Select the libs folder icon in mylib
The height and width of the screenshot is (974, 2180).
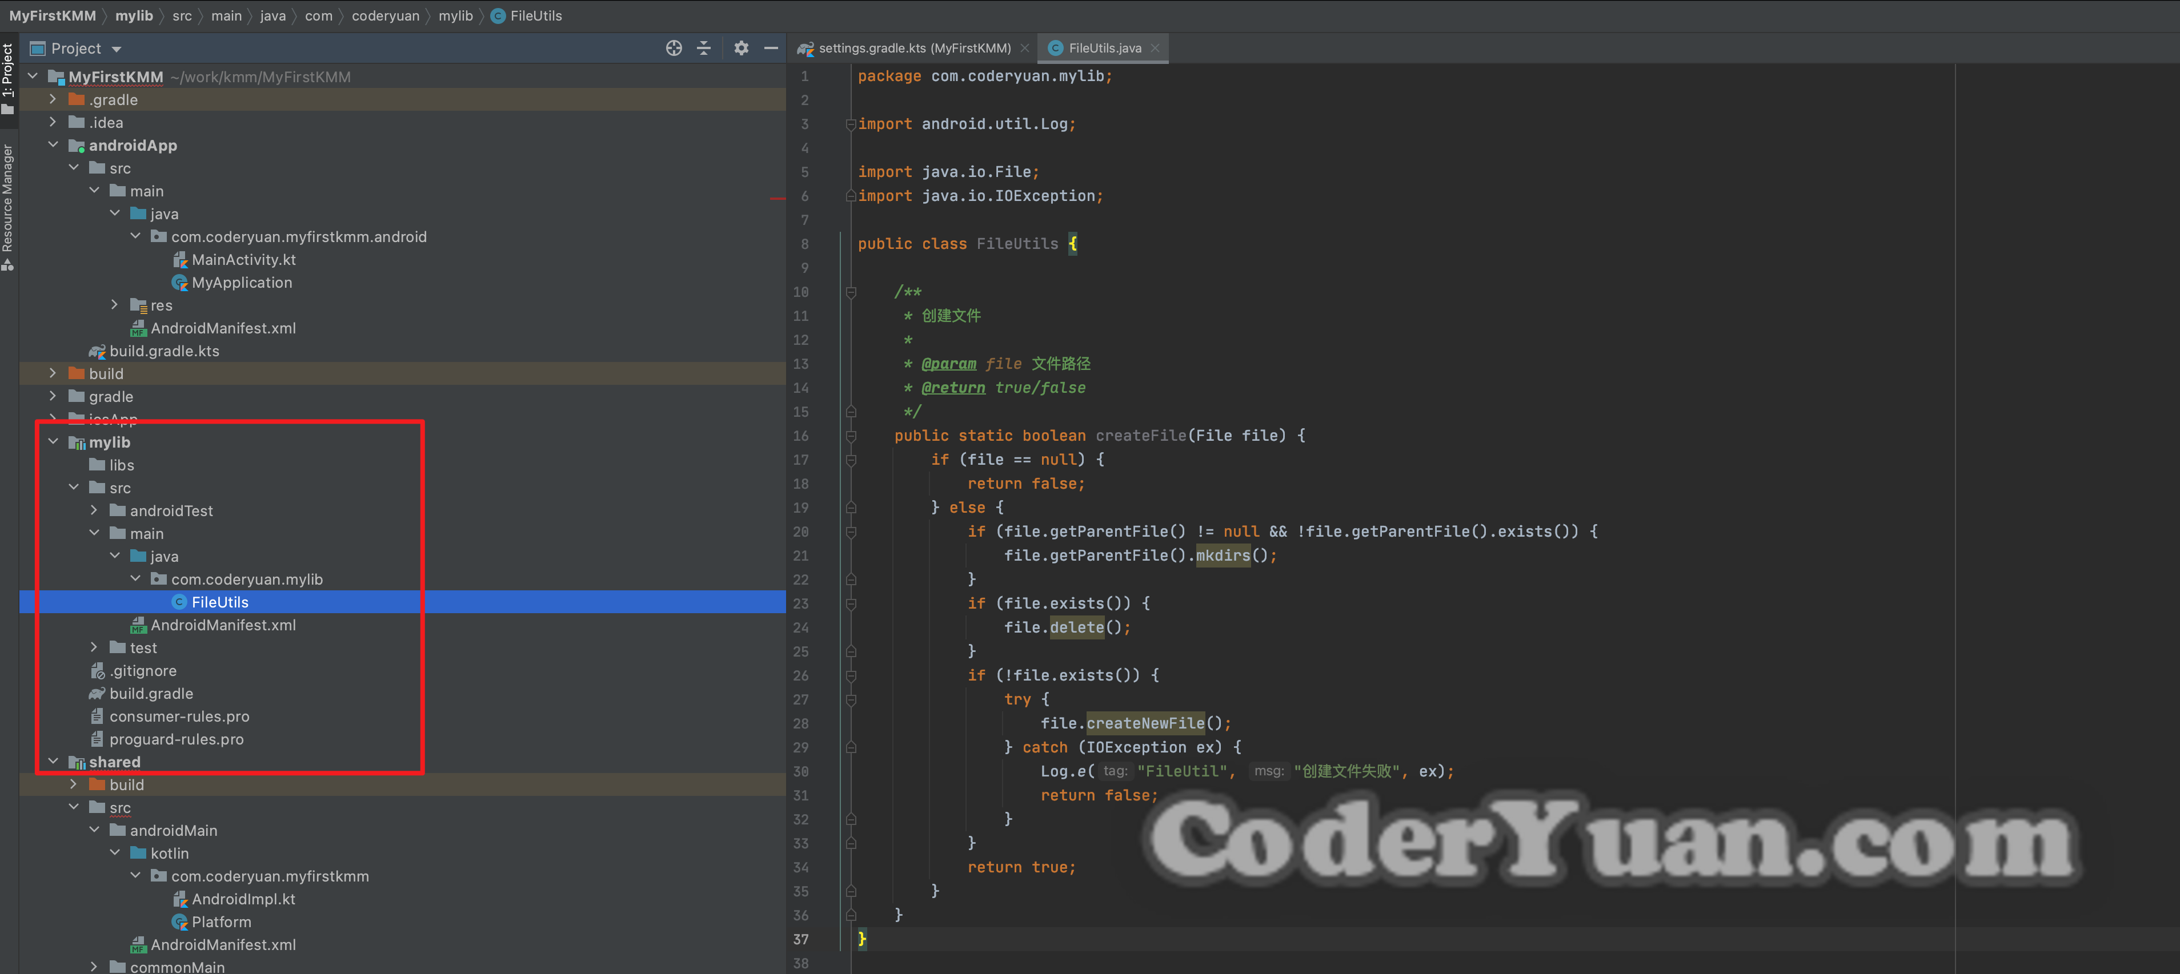(x=97, y=465)
